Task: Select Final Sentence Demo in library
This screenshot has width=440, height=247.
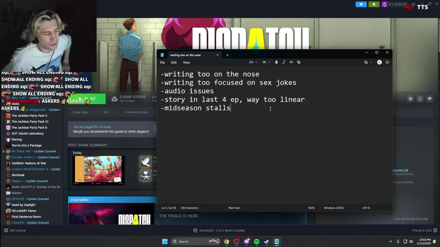Action: point(26,217)
